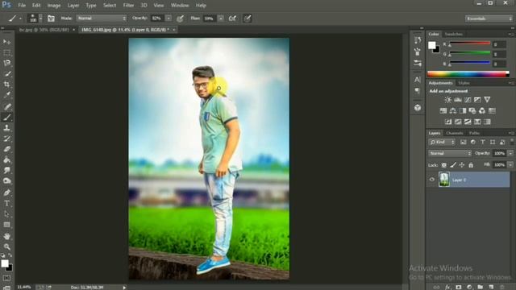
Task: Toggle Quick Mask mode
Action: [6, 278]
